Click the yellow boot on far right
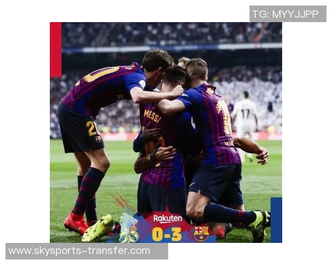Viewport: 332px width, 265px height. pyautogui.click(x=259, y=226)
